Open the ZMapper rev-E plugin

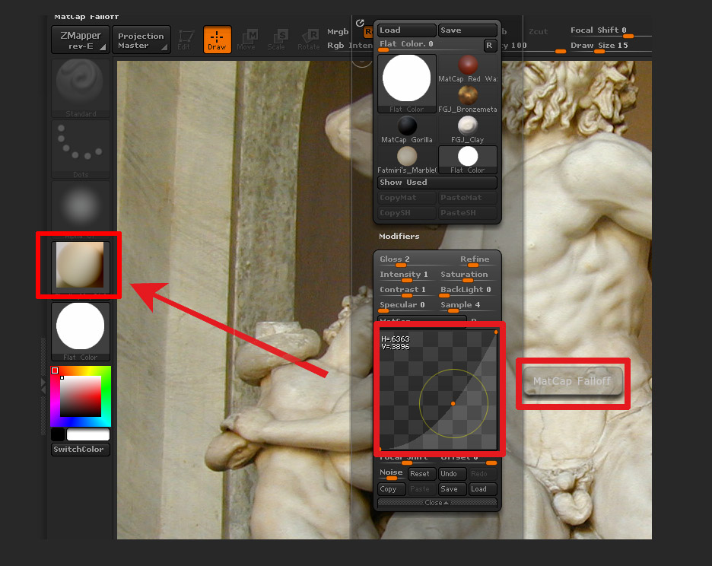click(81, 40)
